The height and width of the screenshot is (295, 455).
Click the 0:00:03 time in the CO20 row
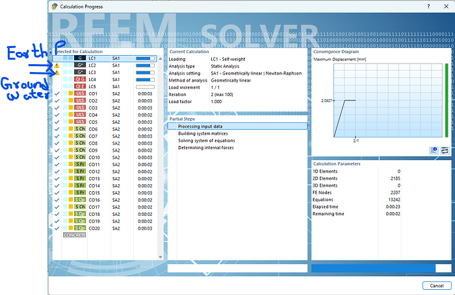click(145, 228)
